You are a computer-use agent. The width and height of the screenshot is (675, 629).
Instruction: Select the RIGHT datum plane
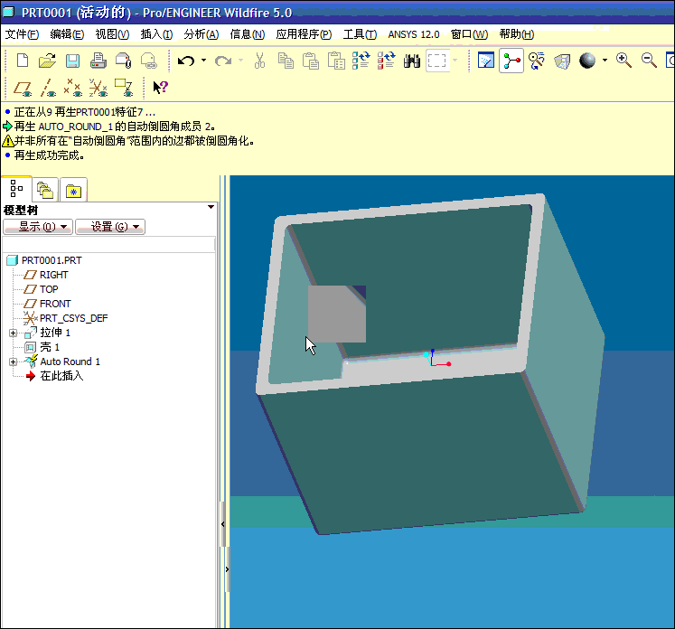(x=54, y=275)
